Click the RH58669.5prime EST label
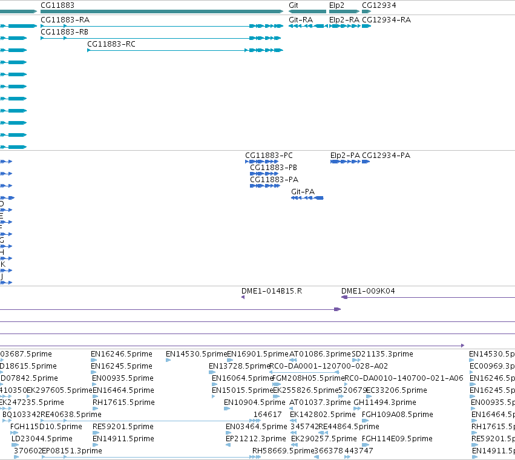 point(283,451)
